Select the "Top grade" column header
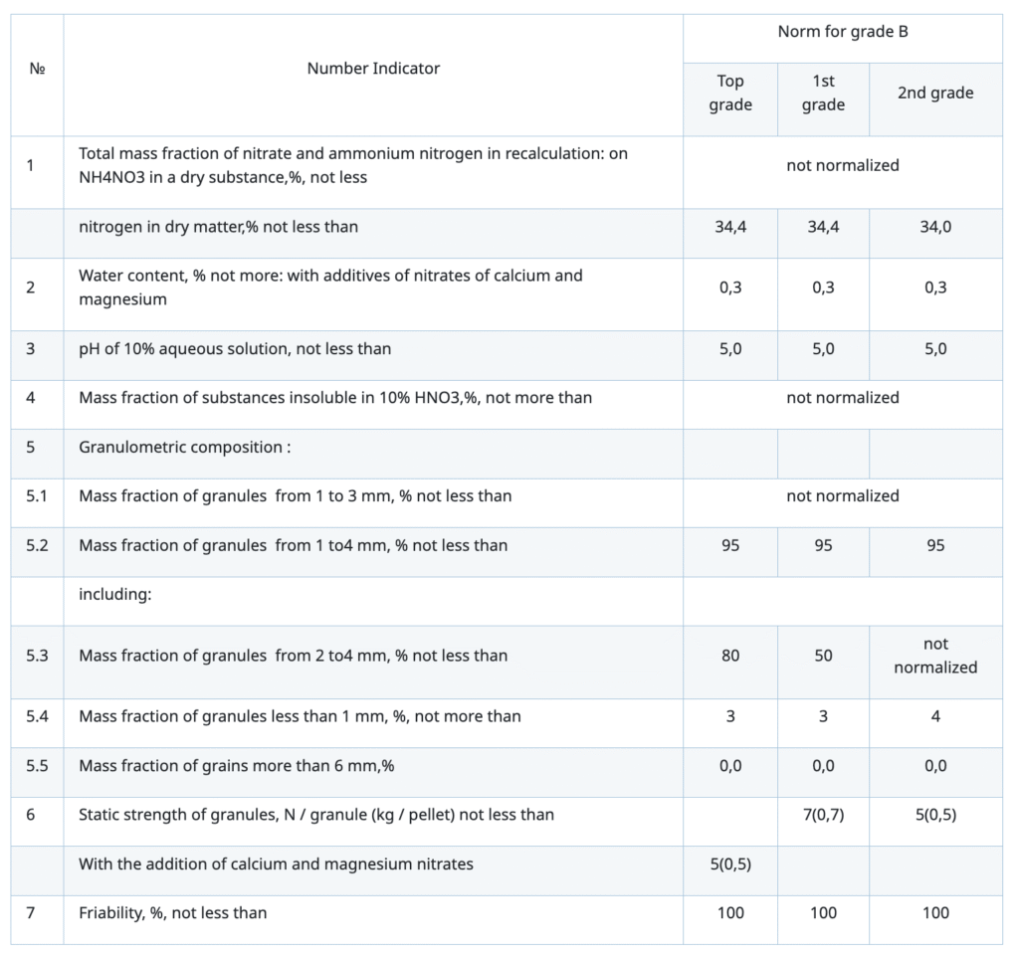 (x=730, y=94)
